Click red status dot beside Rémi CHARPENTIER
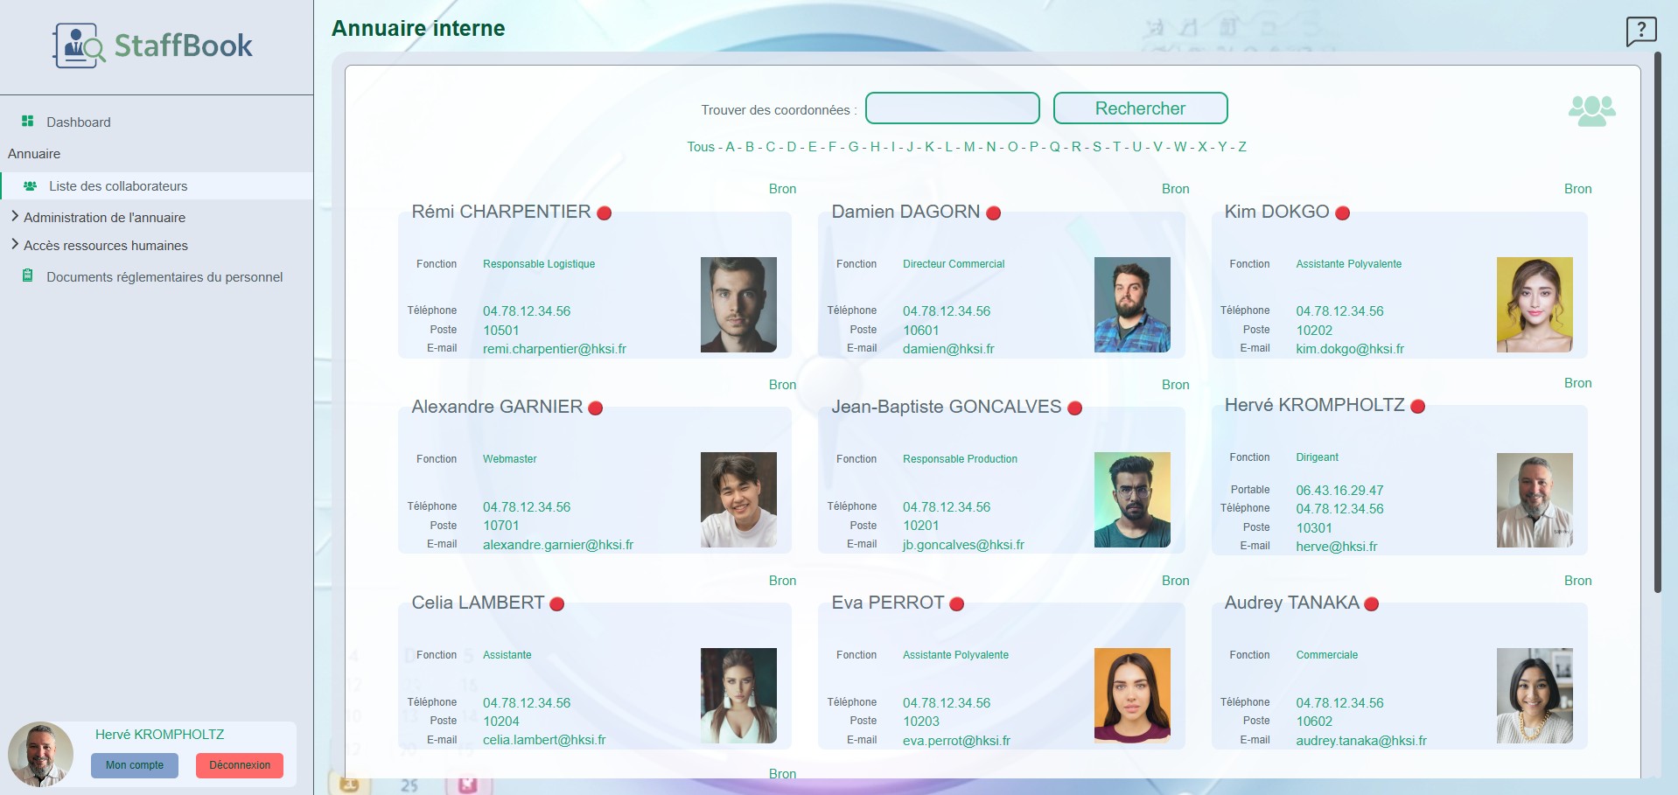 [x=604, y=213]
